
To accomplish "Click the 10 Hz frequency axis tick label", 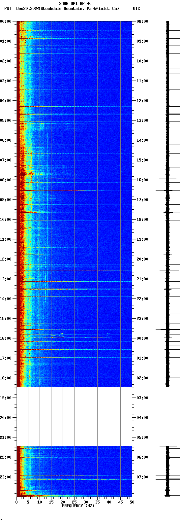I will tap(40, 502).
